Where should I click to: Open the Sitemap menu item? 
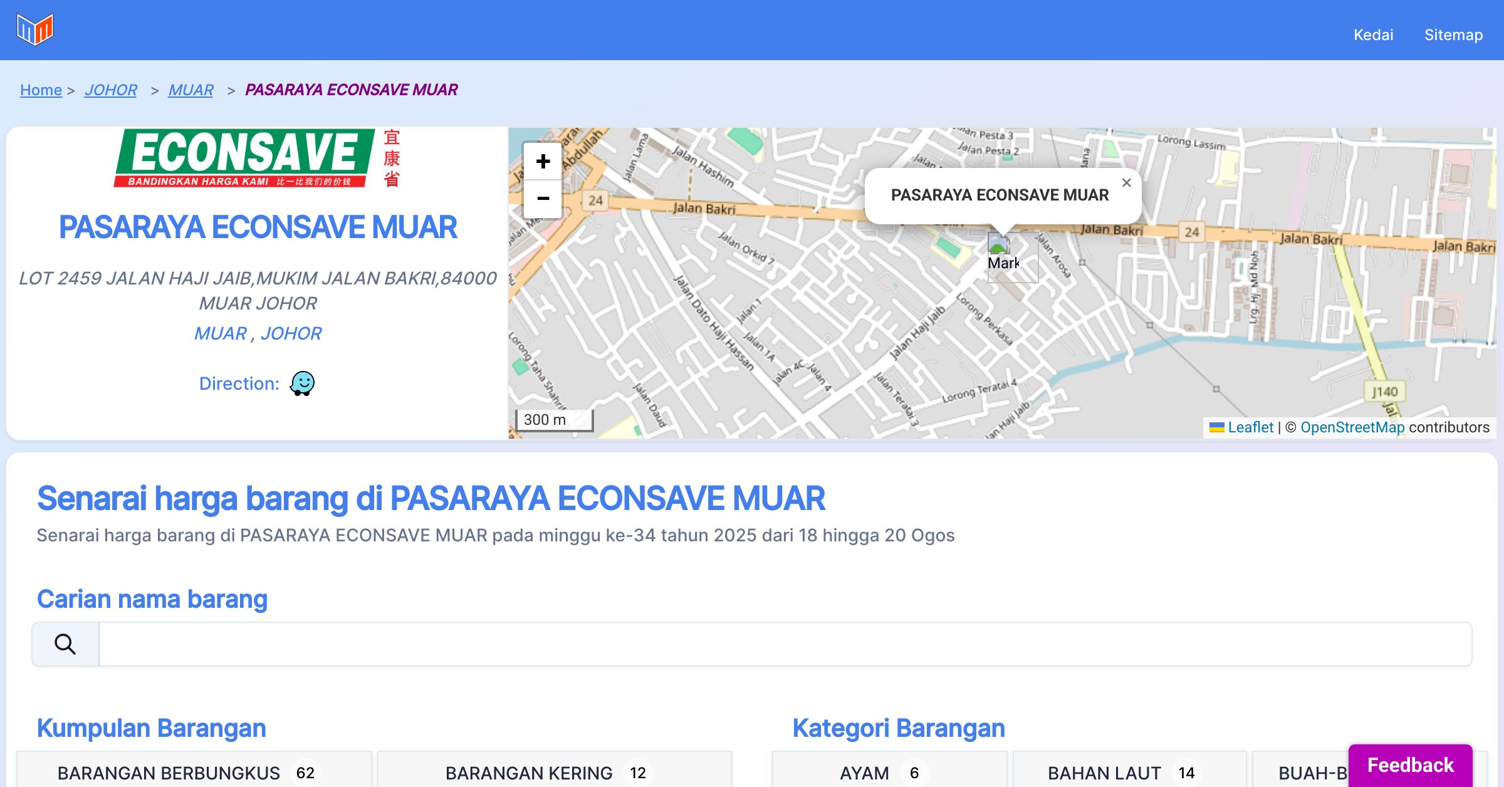tap(1453, 34)
